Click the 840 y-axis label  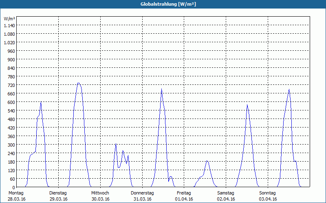pyautogui.click(x=12, y=68)
